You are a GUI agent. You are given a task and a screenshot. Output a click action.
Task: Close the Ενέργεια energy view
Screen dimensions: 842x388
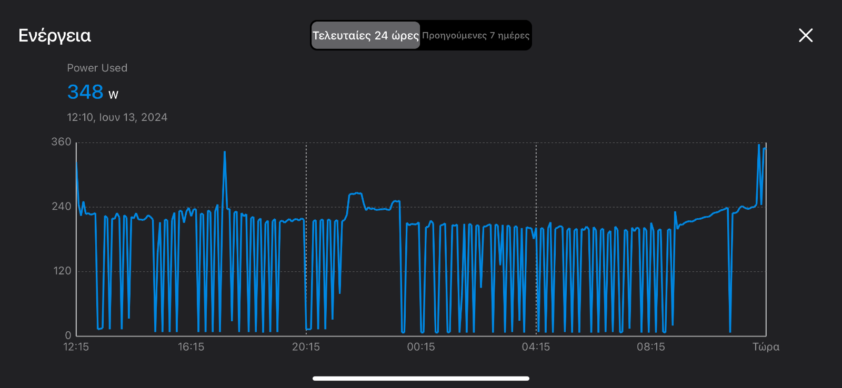(806, 35)
